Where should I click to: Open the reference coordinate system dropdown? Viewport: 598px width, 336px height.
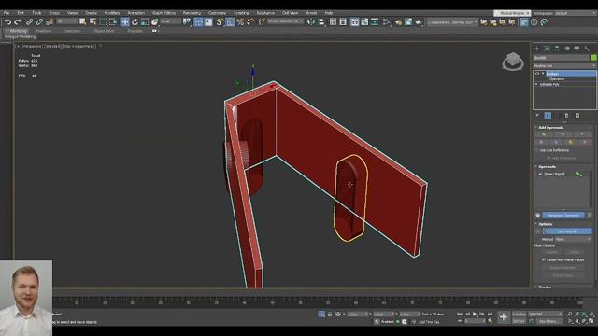coord(170,21)
